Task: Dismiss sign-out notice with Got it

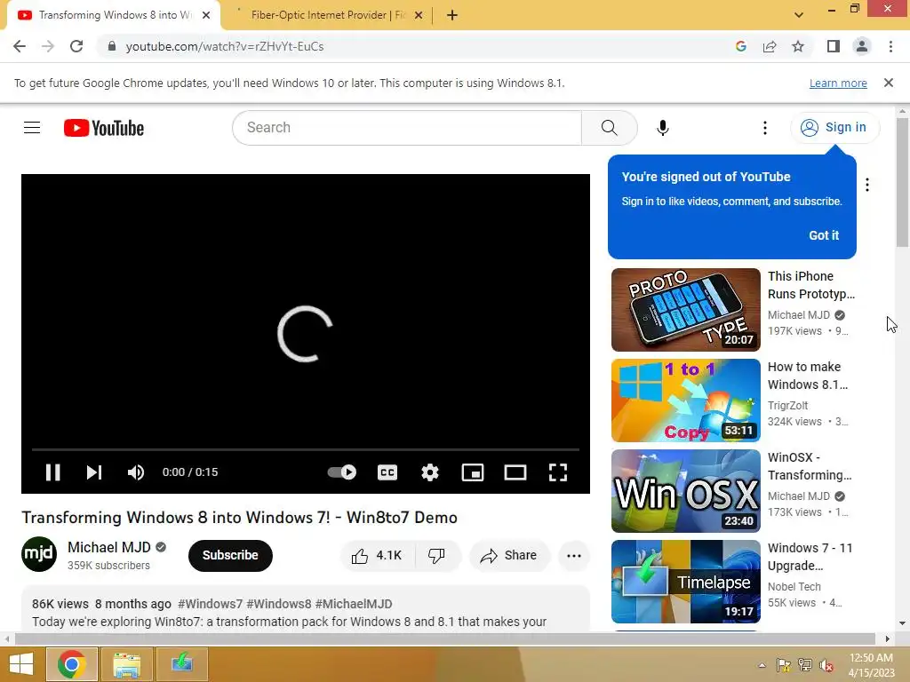Action: coord(824,235)
